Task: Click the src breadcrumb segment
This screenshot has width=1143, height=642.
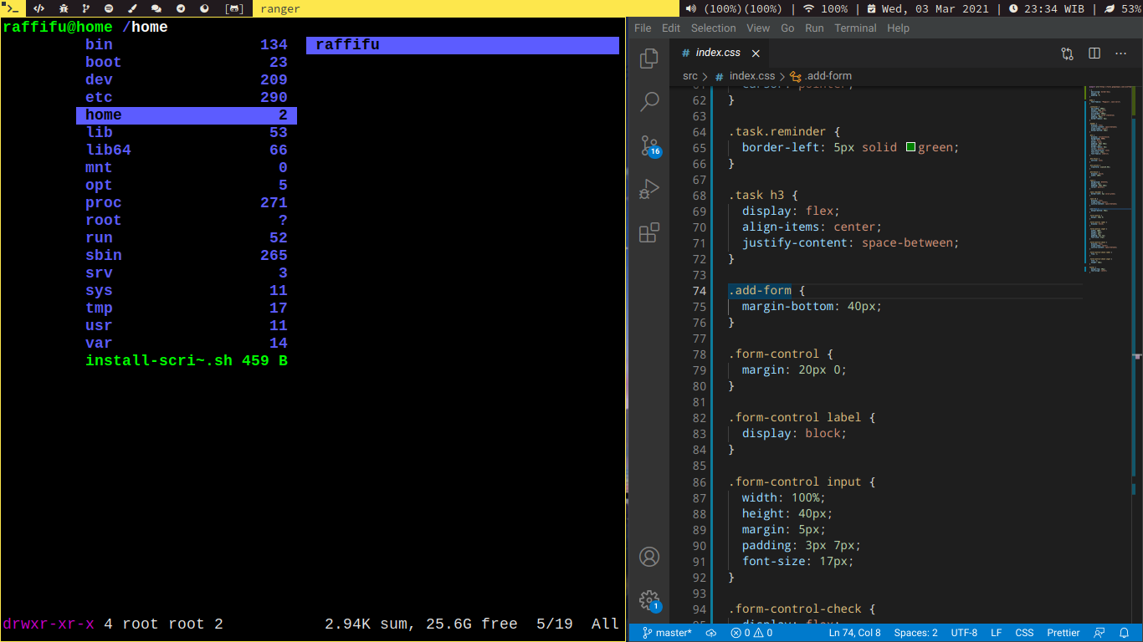Action: (689, 75)
